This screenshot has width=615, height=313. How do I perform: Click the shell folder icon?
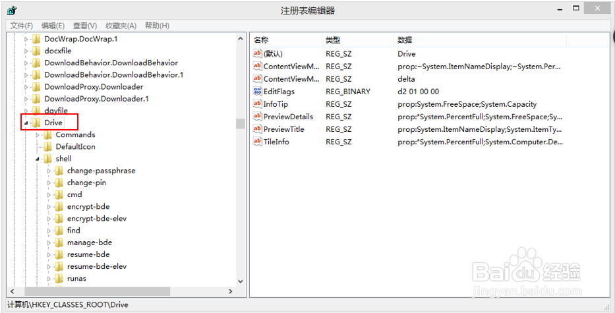(x=48, y=159)
